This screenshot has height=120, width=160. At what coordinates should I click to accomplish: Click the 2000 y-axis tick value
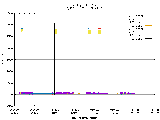tap(10, 48)
